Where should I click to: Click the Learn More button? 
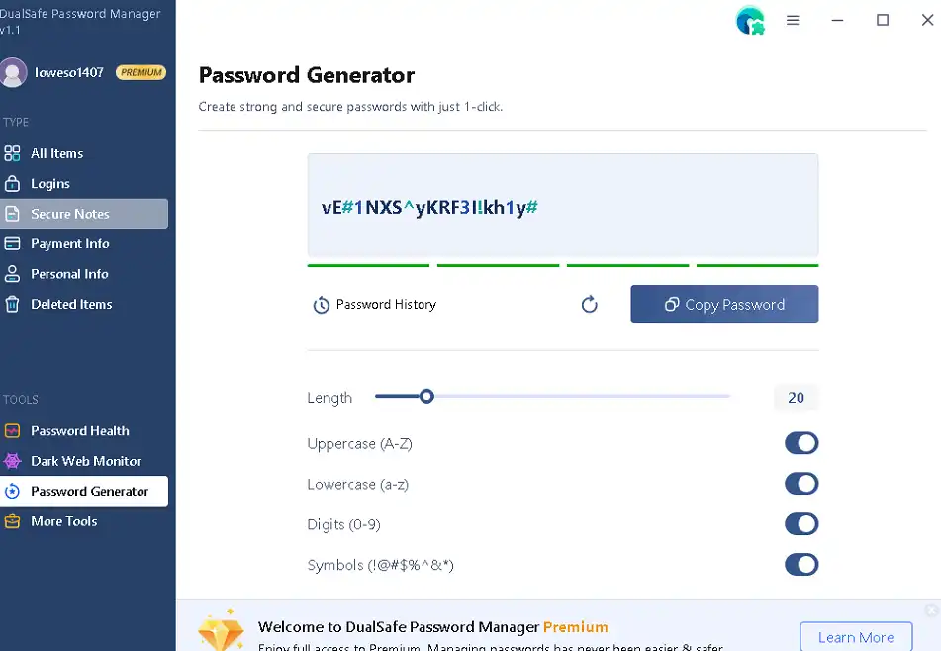click(855, 637)
